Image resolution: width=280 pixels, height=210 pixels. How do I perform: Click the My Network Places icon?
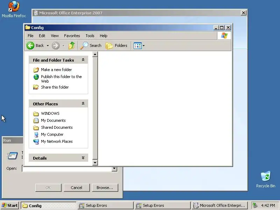tap(36, 142)
